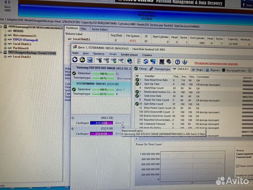
Task: Click the green check next to Seek Error Rate
Action: click(x=137, y=96)
